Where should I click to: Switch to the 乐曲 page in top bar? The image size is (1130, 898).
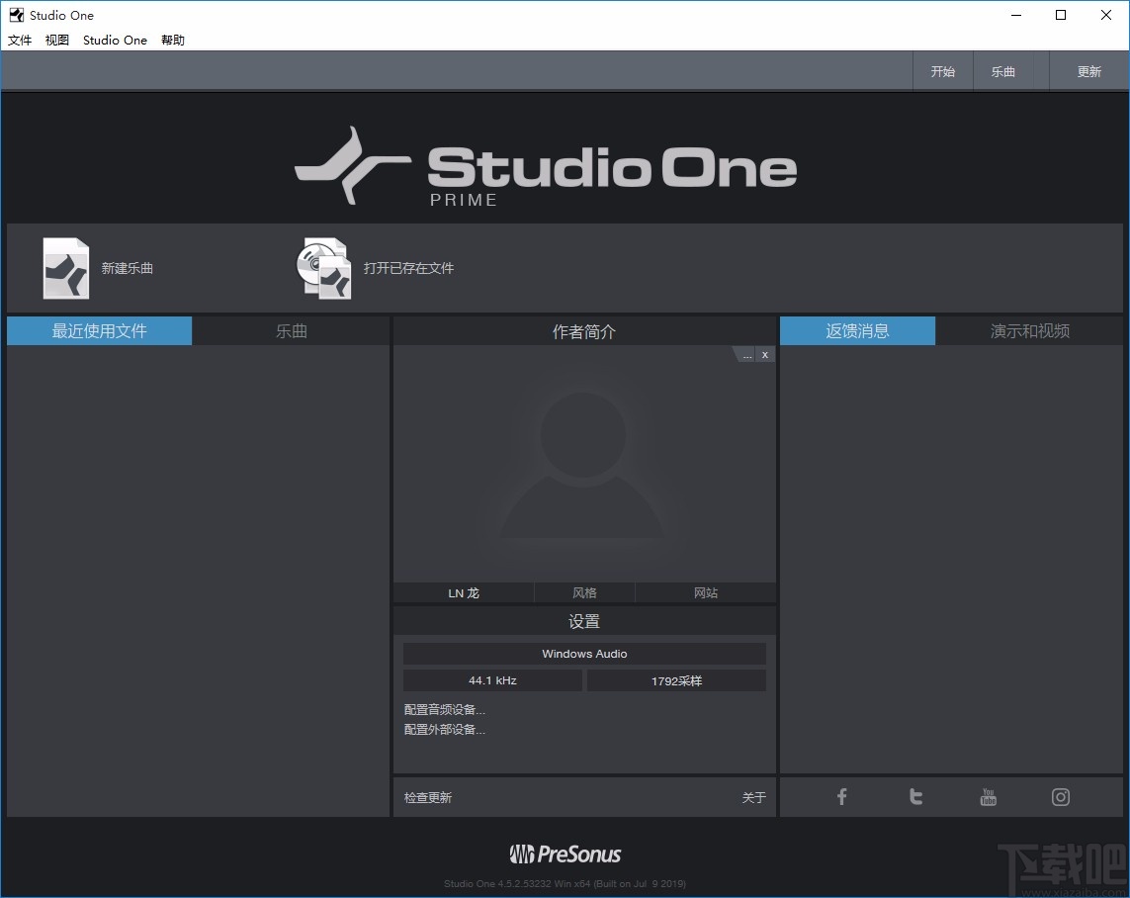(1003, 71)
